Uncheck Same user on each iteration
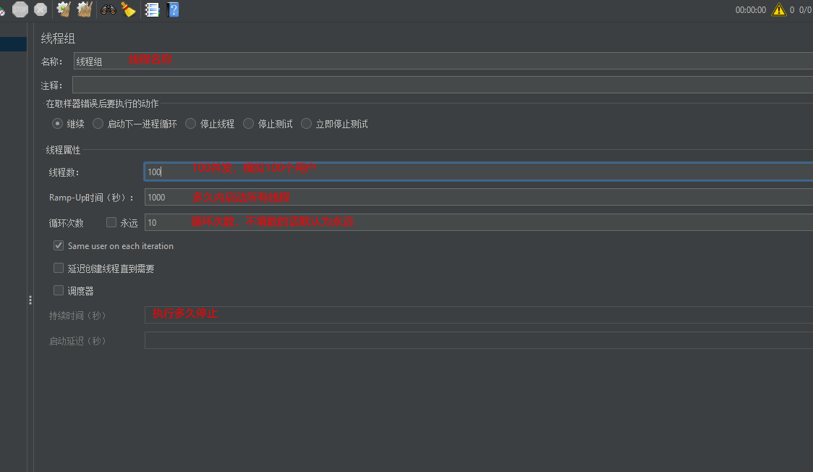The width and height of the screenshot is (813, 472). (59, 245)
